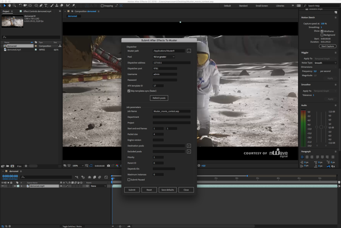Uncheck Skip templates sync (faster)
341x228 pixels.
tap(129, 91)
